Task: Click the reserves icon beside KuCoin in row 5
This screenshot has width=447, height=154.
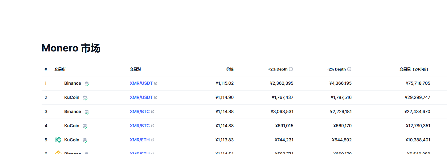Action: click(x=85, y=140)
